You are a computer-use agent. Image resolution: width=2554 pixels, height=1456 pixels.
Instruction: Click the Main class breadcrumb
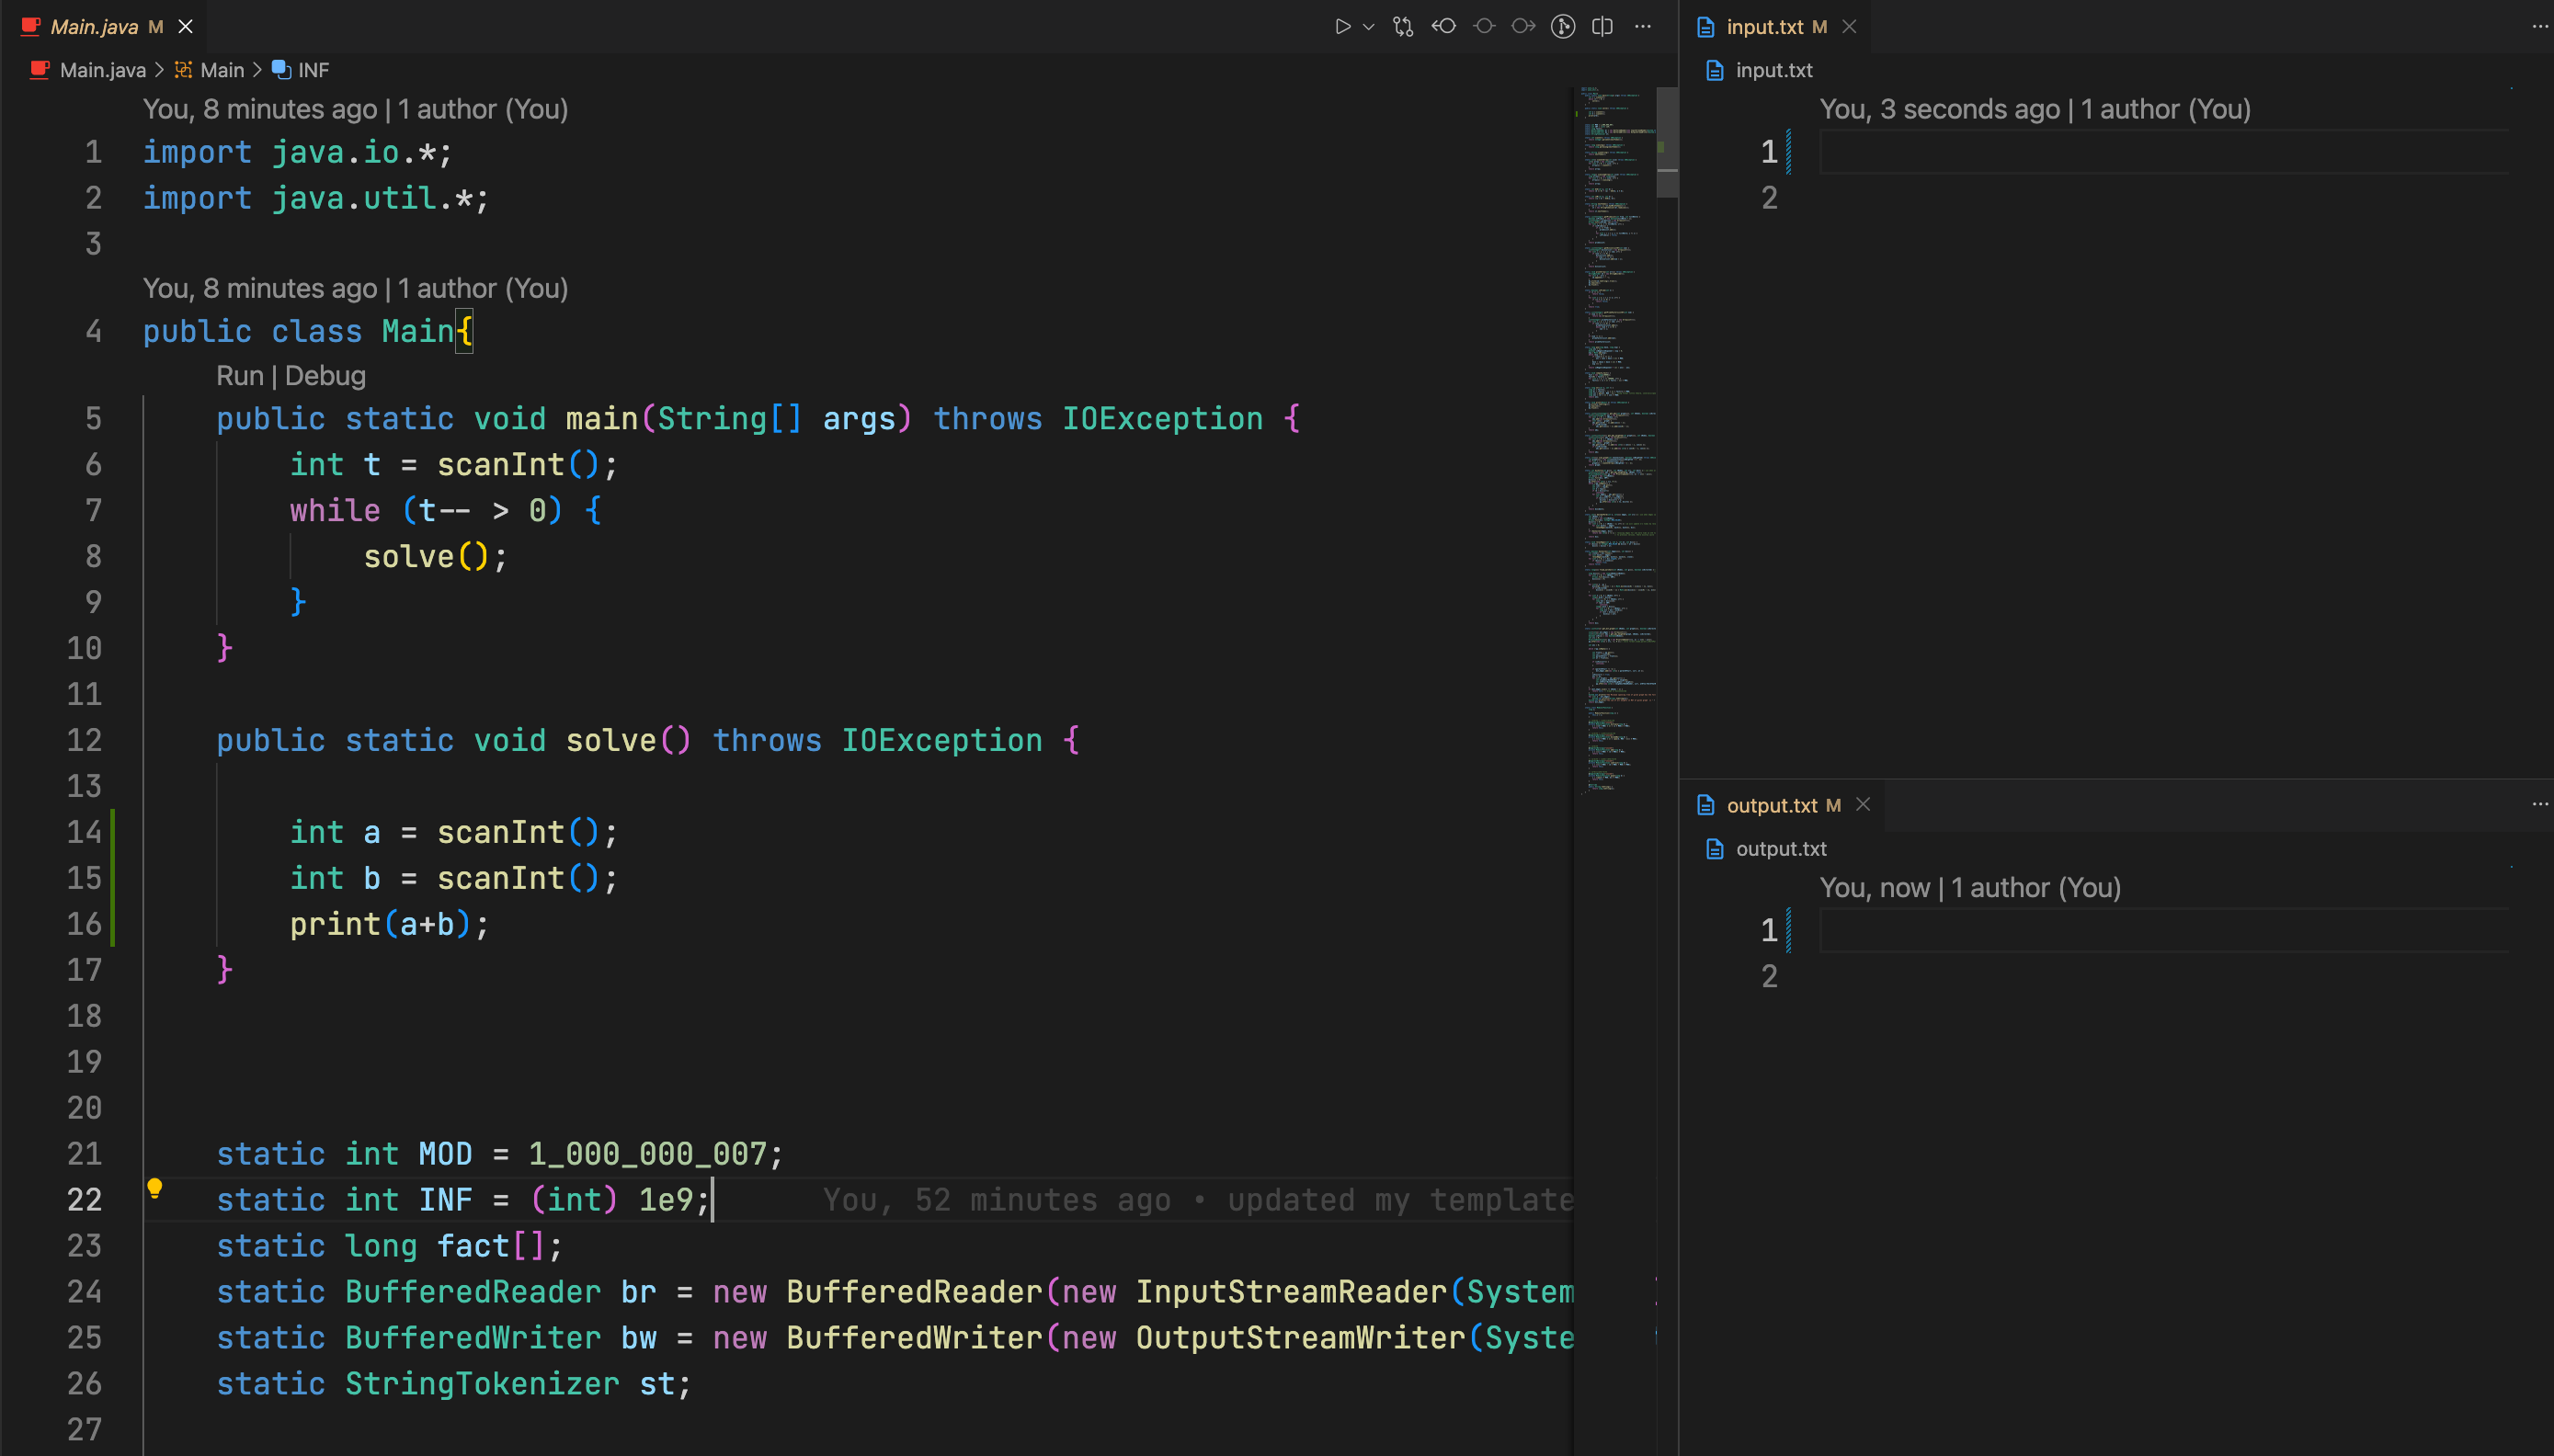point(221,70)
